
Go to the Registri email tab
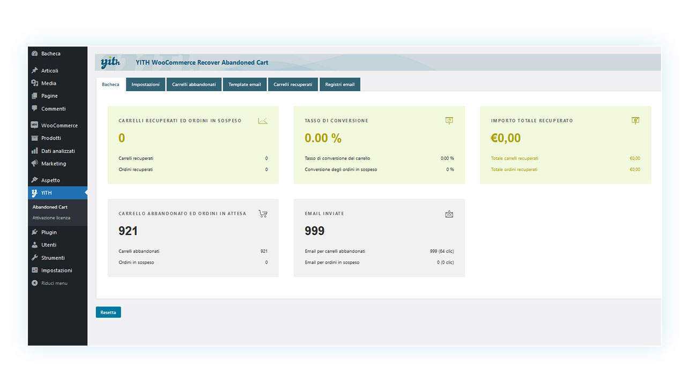click(340, 85)
